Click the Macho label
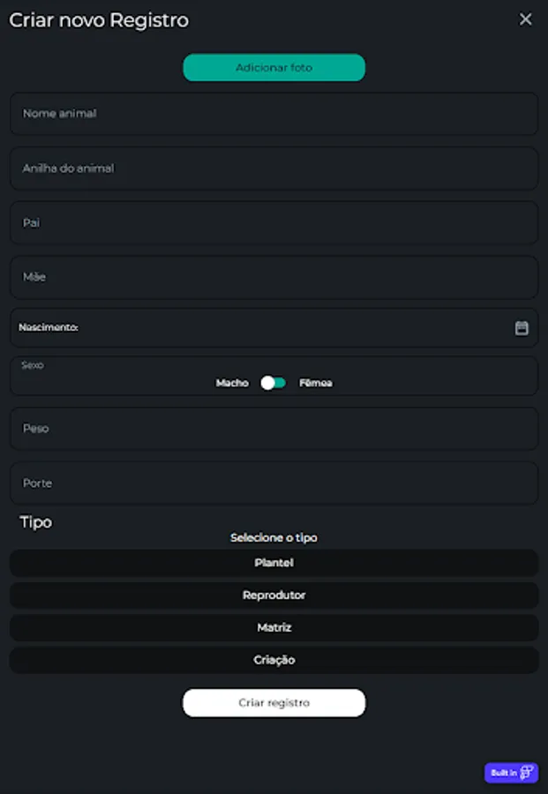 [x=232, y=383]
